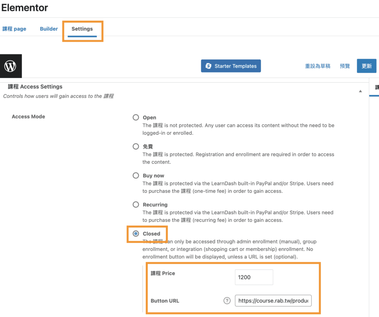The image size is (379, 317).
Task: Click the 課程 Price input field
Action: [x=254, y=277]
